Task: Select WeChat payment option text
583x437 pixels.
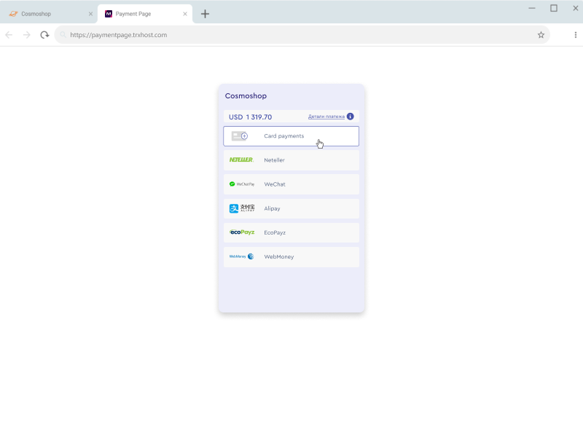Action: (x=275, y=184)
